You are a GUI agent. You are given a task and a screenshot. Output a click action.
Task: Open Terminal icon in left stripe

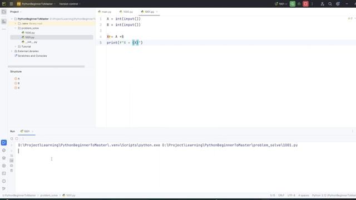coord(4,173)
